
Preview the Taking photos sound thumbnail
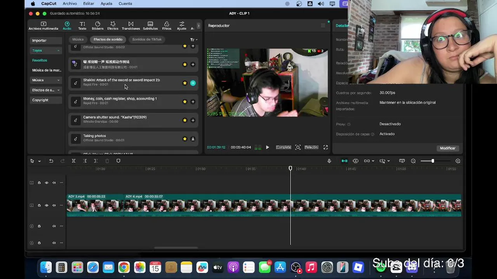point(76,139)
